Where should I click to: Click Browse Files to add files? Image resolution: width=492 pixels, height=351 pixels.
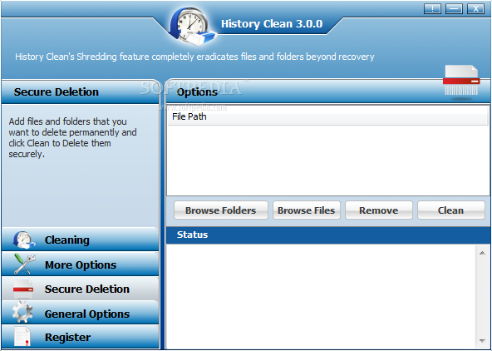(307, 210)
